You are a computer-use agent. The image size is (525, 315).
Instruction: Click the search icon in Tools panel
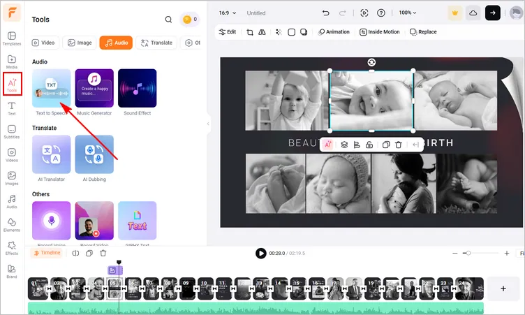coord(168,20)
